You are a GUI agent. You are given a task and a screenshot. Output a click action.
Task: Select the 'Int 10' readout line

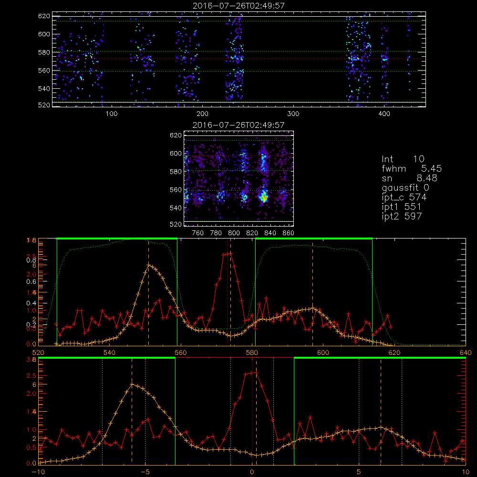click(403, 159)
